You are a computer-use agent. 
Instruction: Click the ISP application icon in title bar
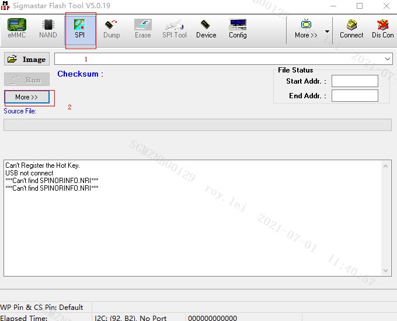(x=5, y=6)
